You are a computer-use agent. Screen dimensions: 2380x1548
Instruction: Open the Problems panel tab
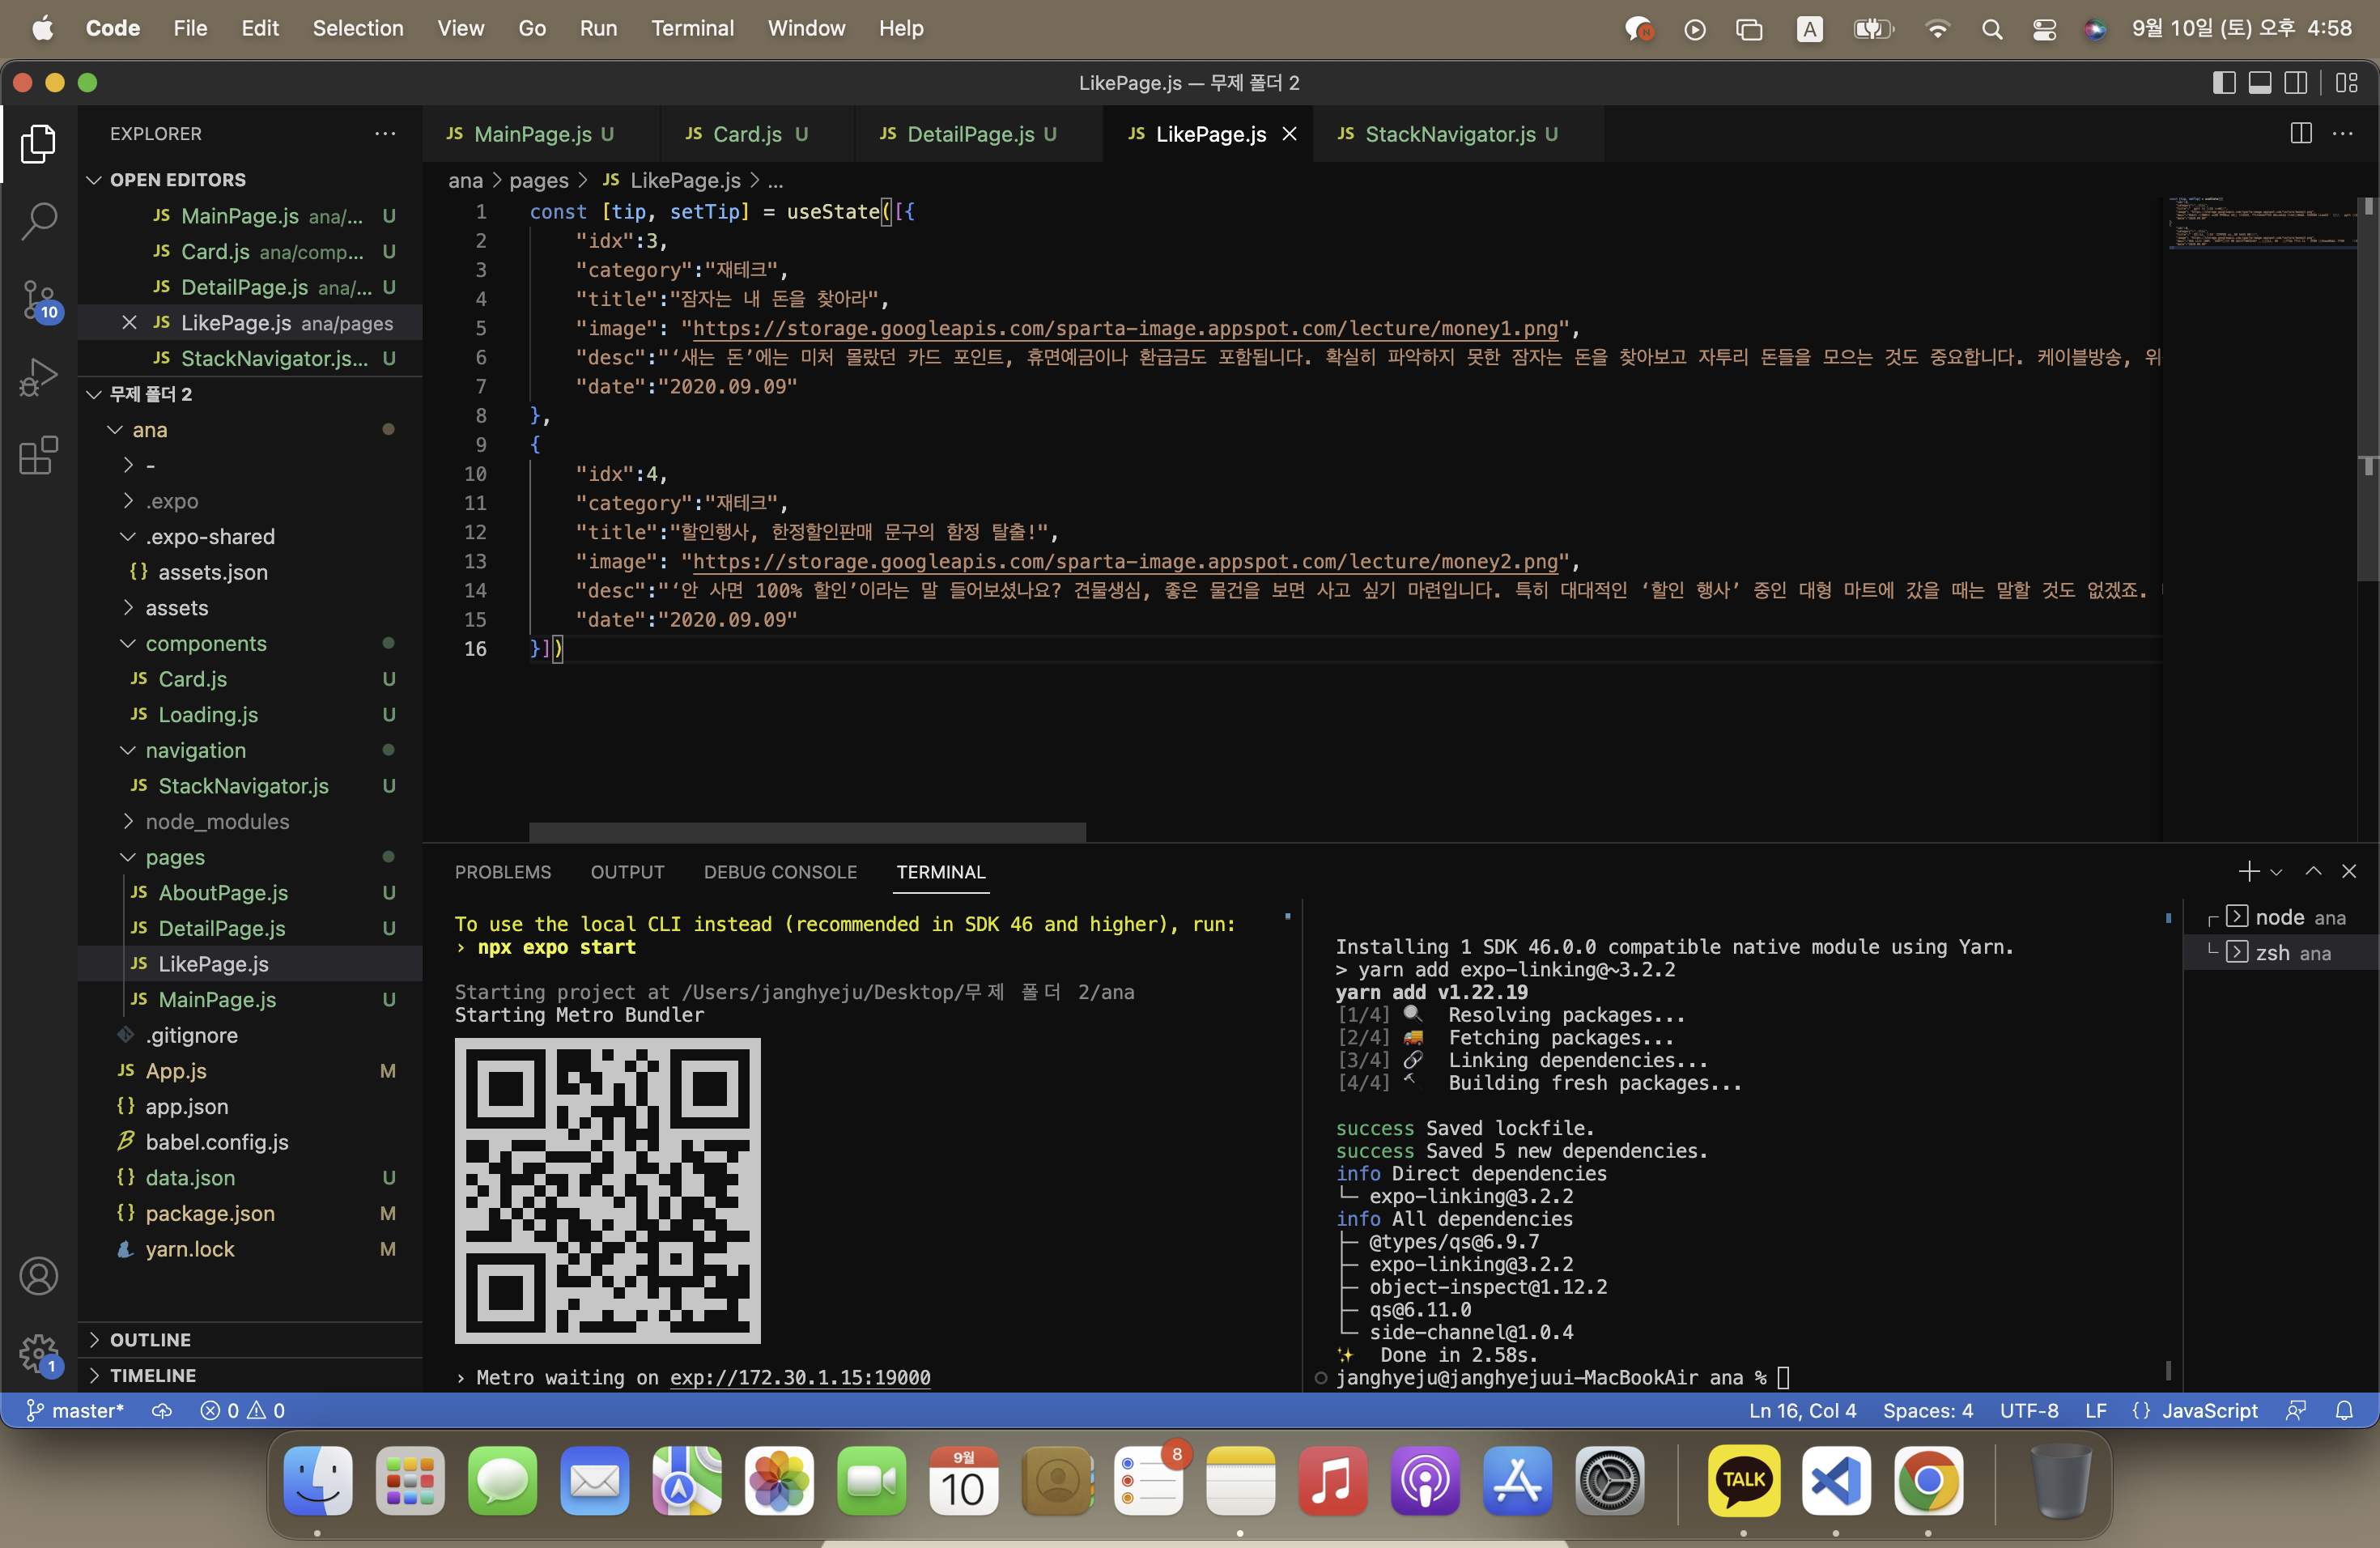(x=503, y=872)
